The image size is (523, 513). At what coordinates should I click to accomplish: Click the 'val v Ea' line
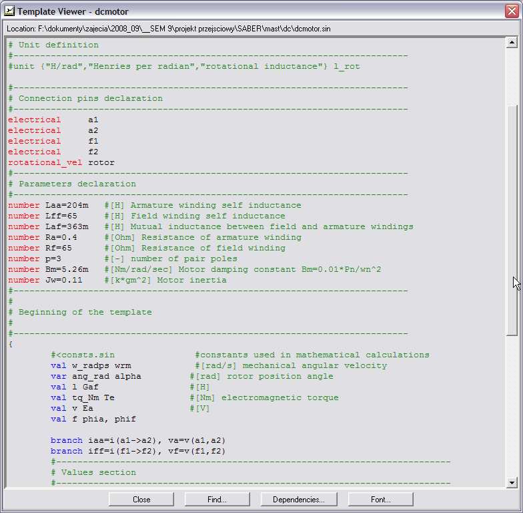click(72, 408)
